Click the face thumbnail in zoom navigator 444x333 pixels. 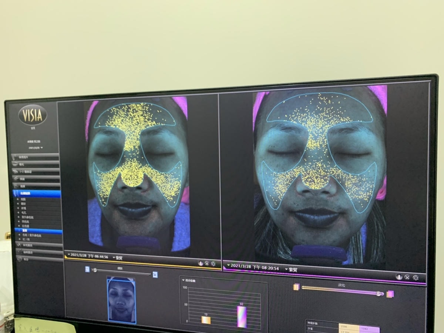(122, 299)
